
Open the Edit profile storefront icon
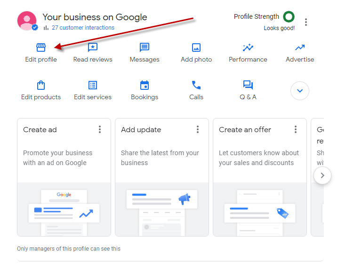click(x=41, y=47)
